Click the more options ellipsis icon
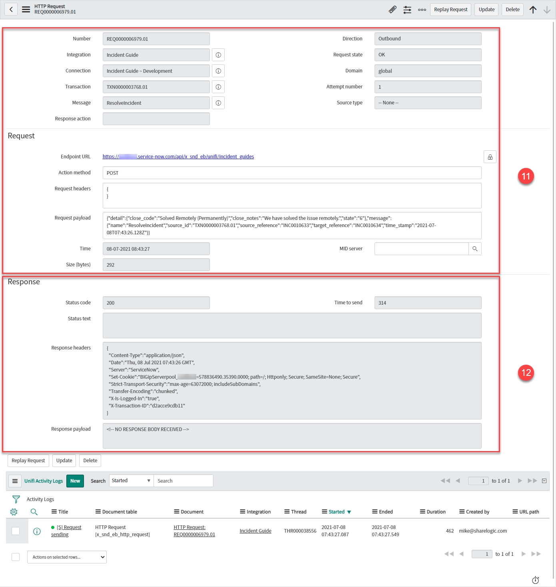Screen dimensions: 556x587 422,10
